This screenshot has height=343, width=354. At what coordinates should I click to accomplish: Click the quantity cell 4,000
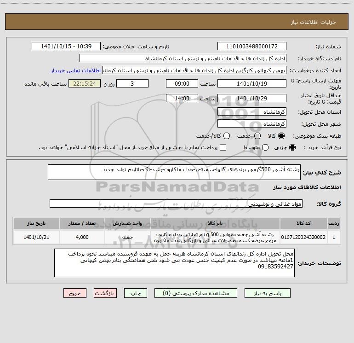[x=82, y=237]
